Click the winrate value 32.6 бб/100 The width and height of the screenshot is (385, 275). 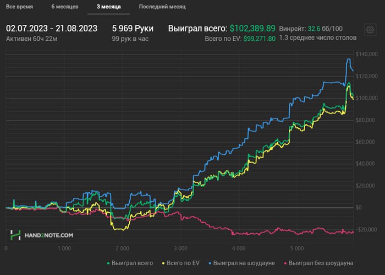(325, 29)
